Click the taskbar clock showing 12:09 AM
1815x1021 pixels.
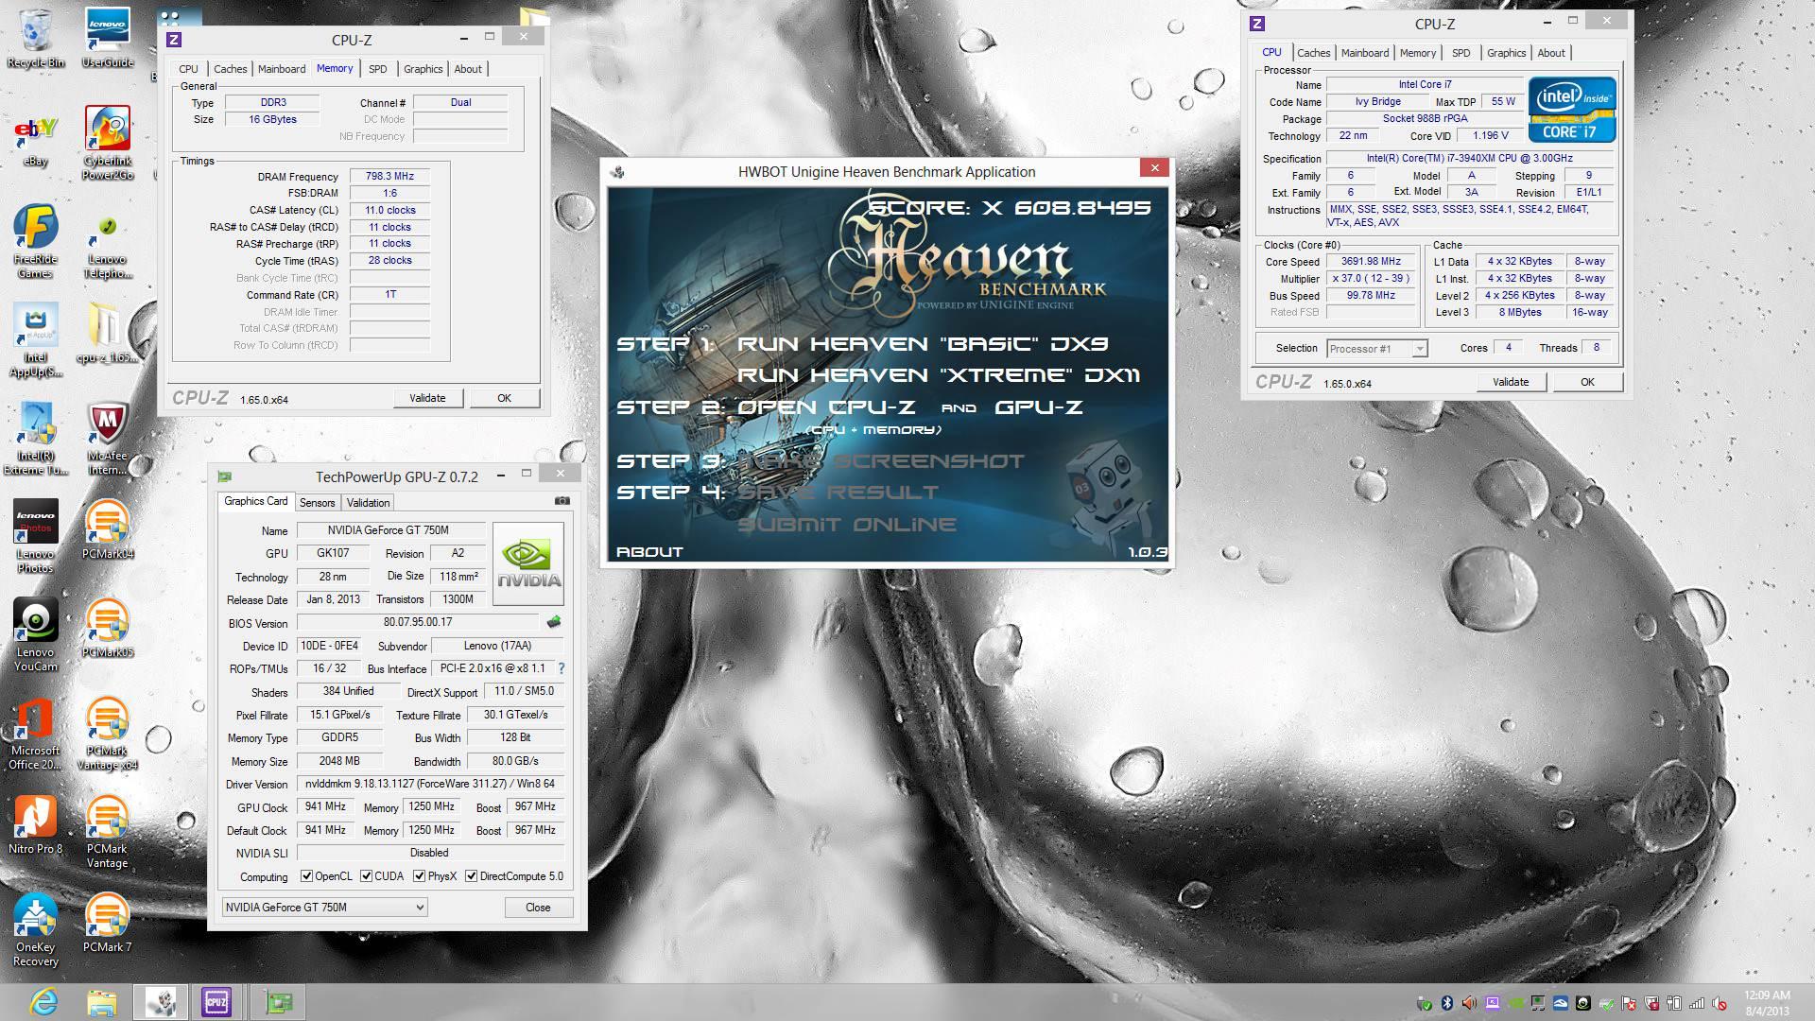coord(1767,1003)
